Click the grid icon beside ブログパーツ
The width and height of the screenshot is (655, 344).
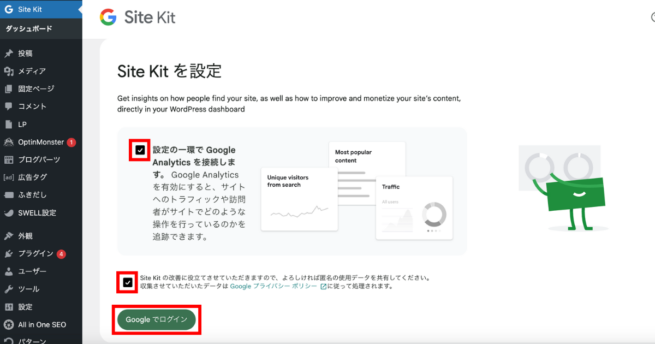pos(8,159)
